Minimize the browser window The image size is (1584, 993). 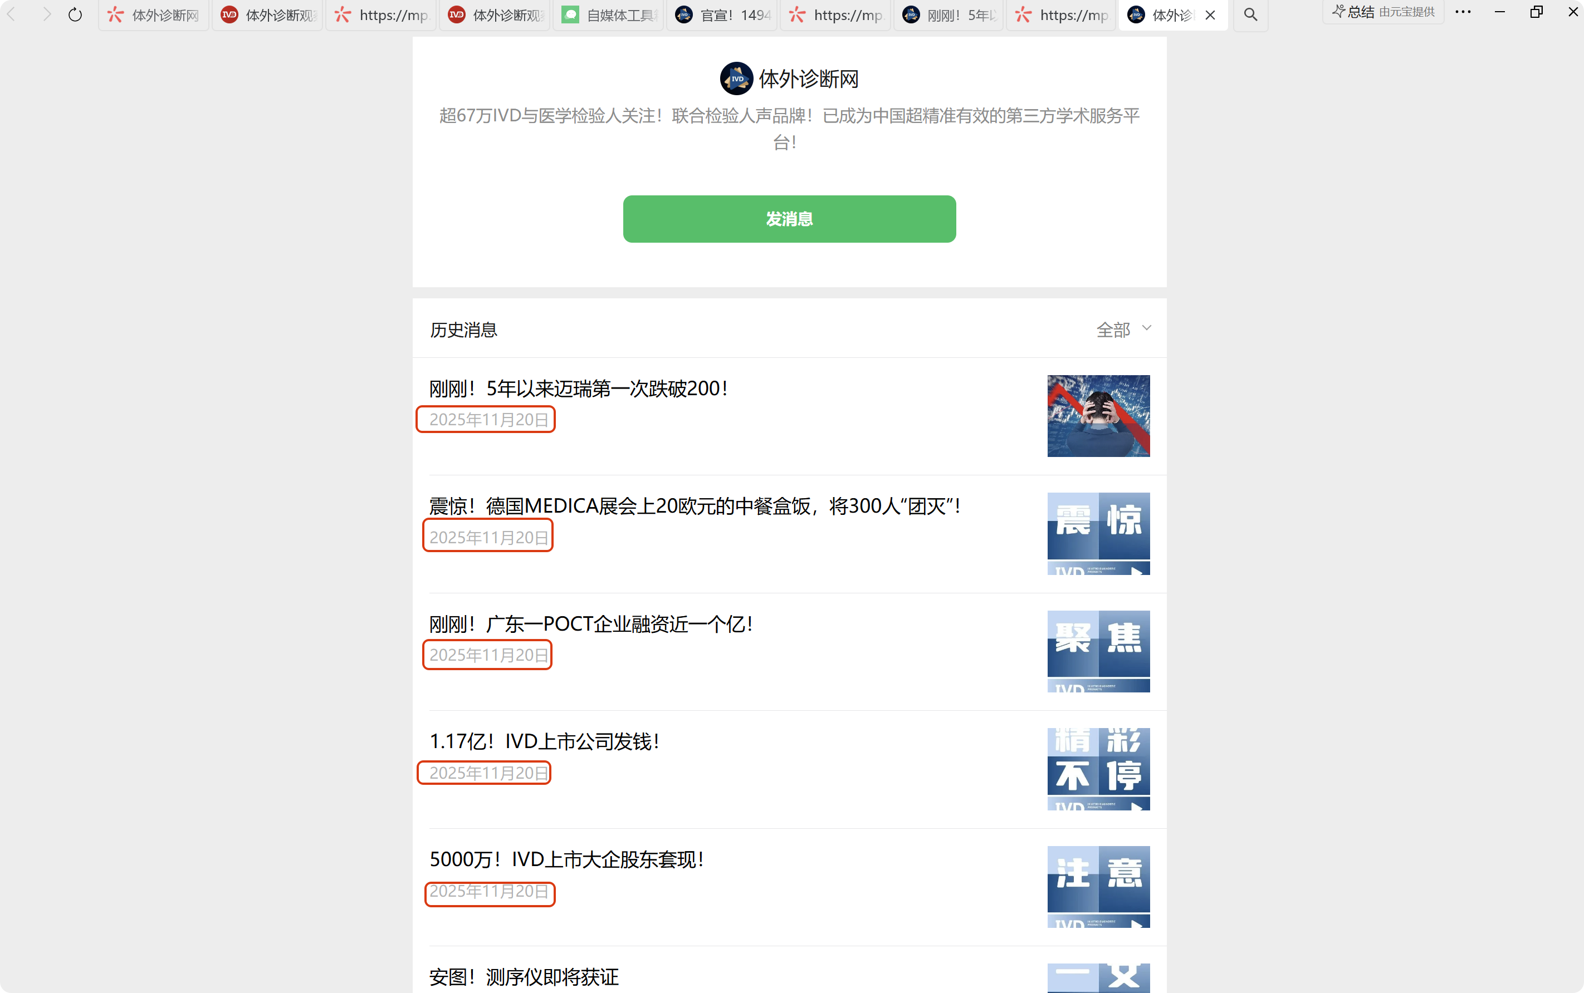(x=1499, y=12)
